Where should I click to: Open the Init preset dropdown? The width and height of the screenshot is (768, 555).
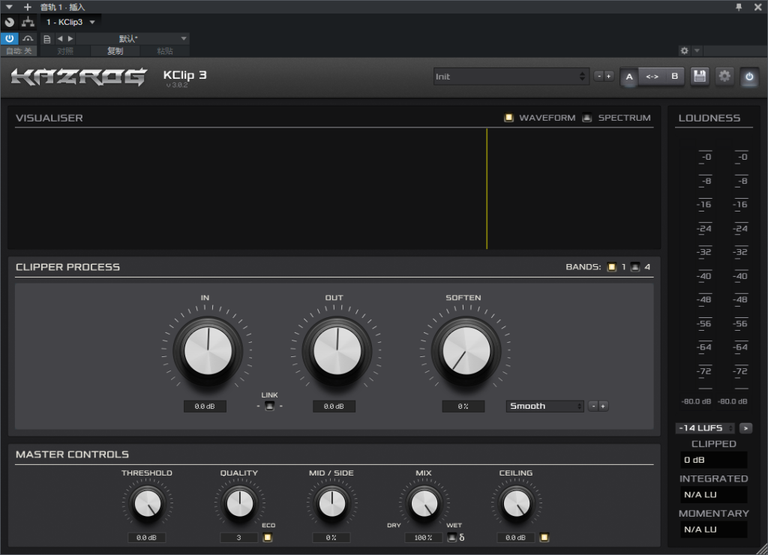pos(510,76)
